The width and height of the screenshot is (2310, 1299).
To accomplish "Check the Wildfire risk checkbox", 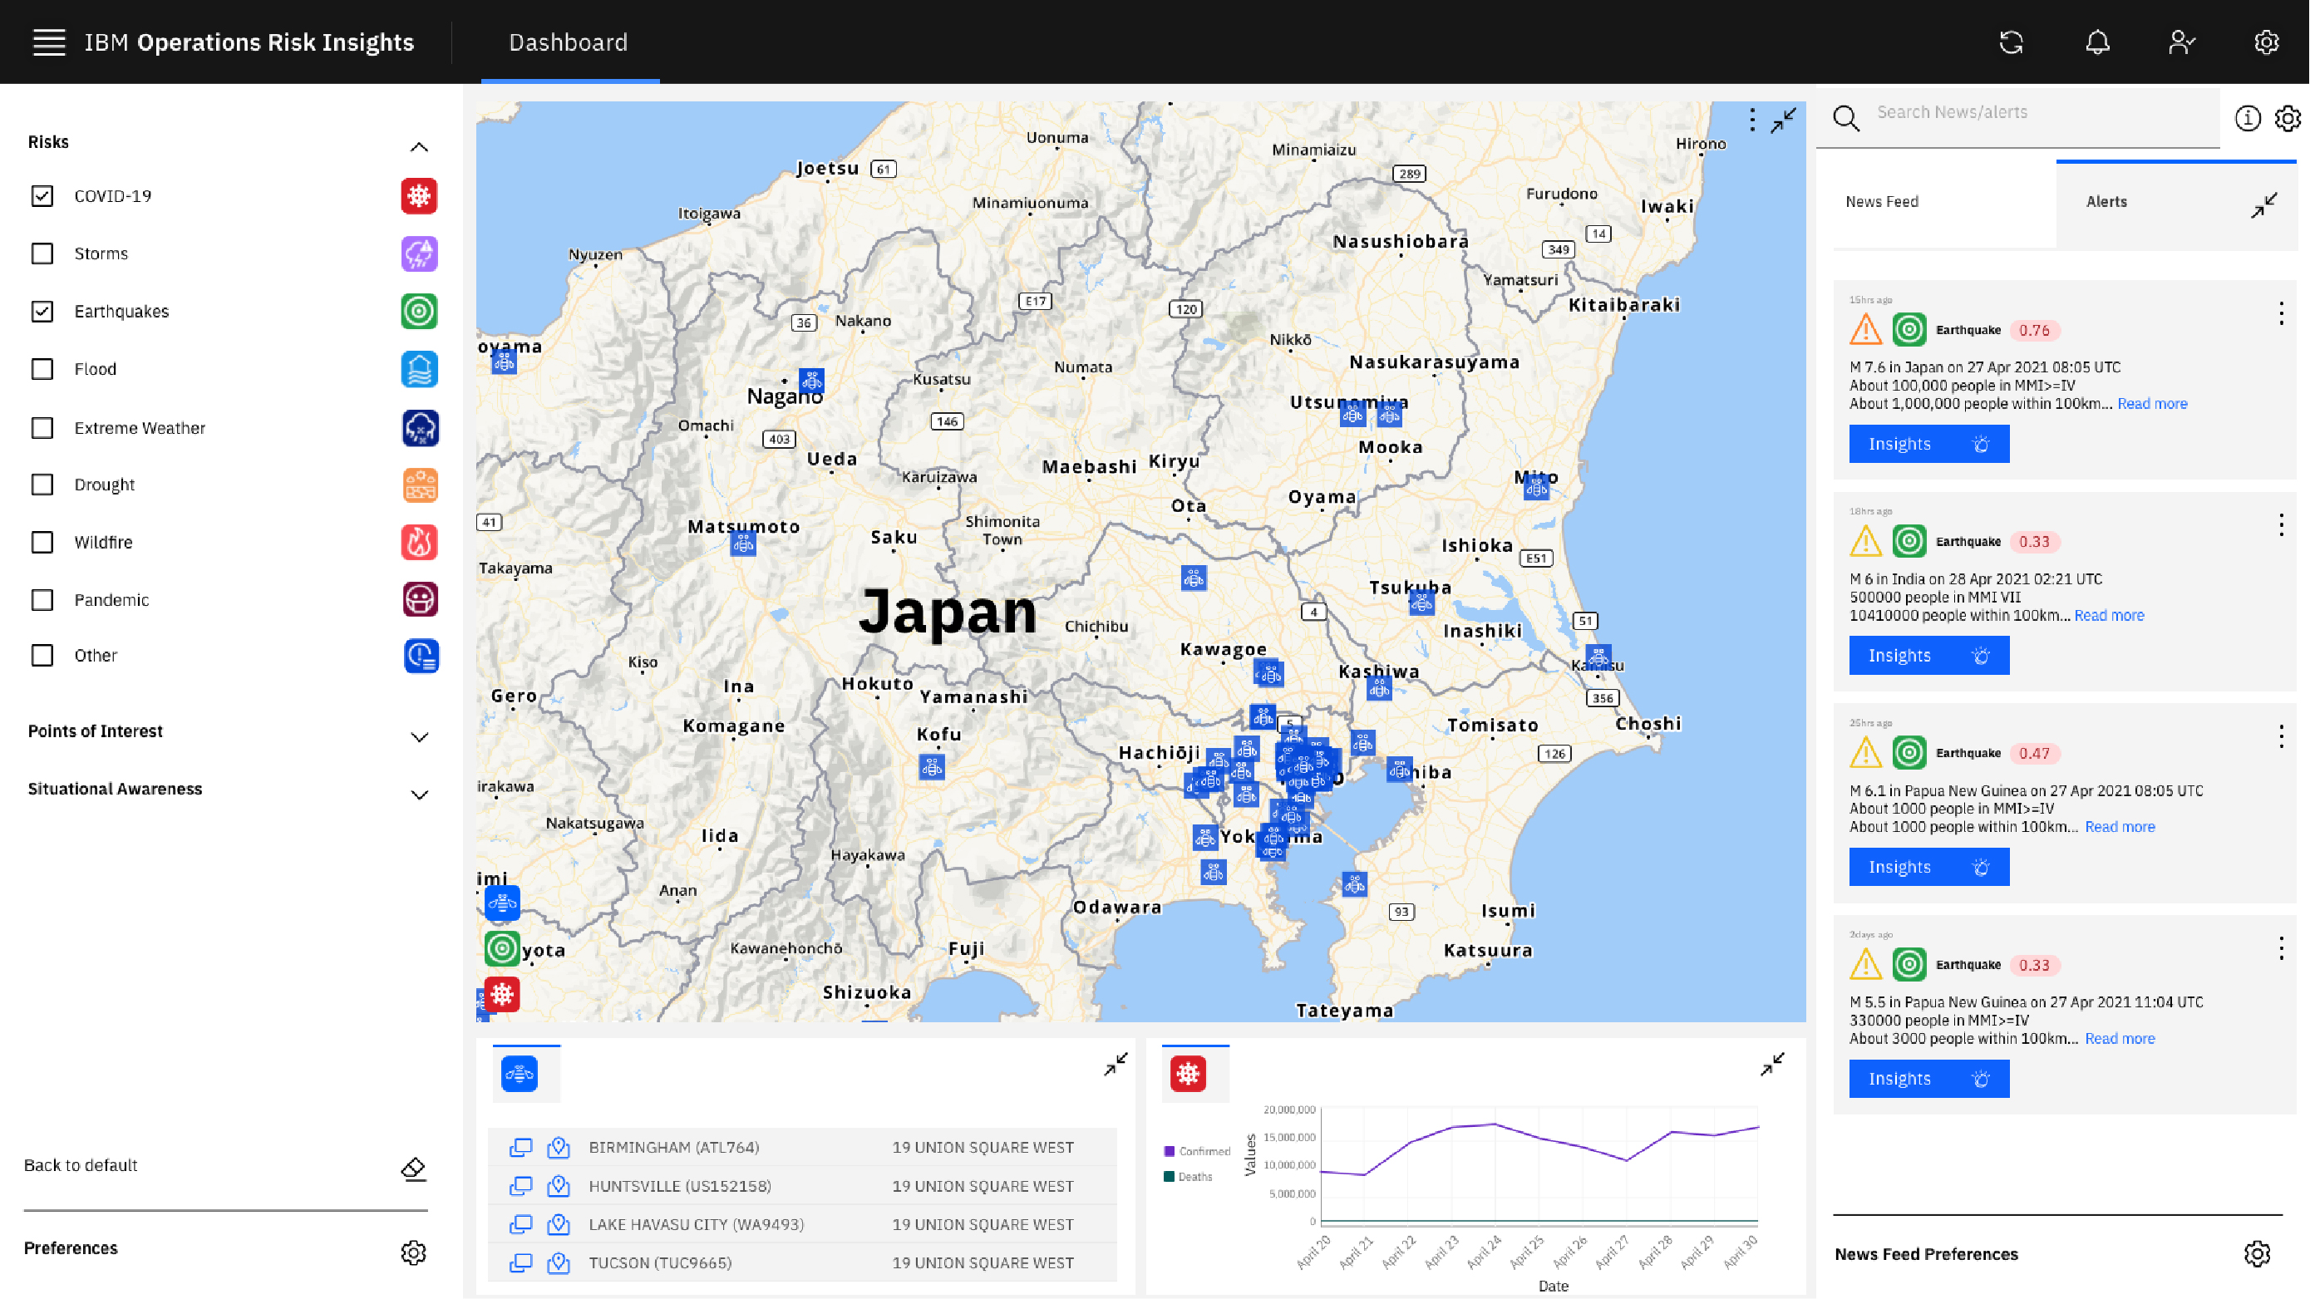I will (x=42, y=543).
